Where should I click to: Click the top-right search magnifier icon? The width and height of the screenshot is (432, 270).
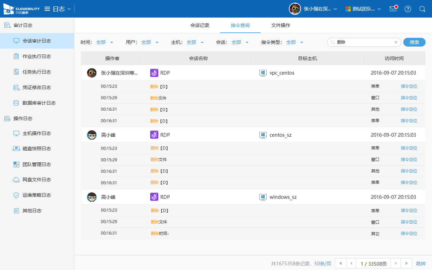[x=422, y=9]
